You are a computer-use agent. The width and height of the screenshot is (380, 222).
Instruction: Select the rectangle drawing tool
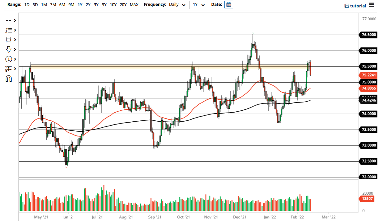point(9,40)
